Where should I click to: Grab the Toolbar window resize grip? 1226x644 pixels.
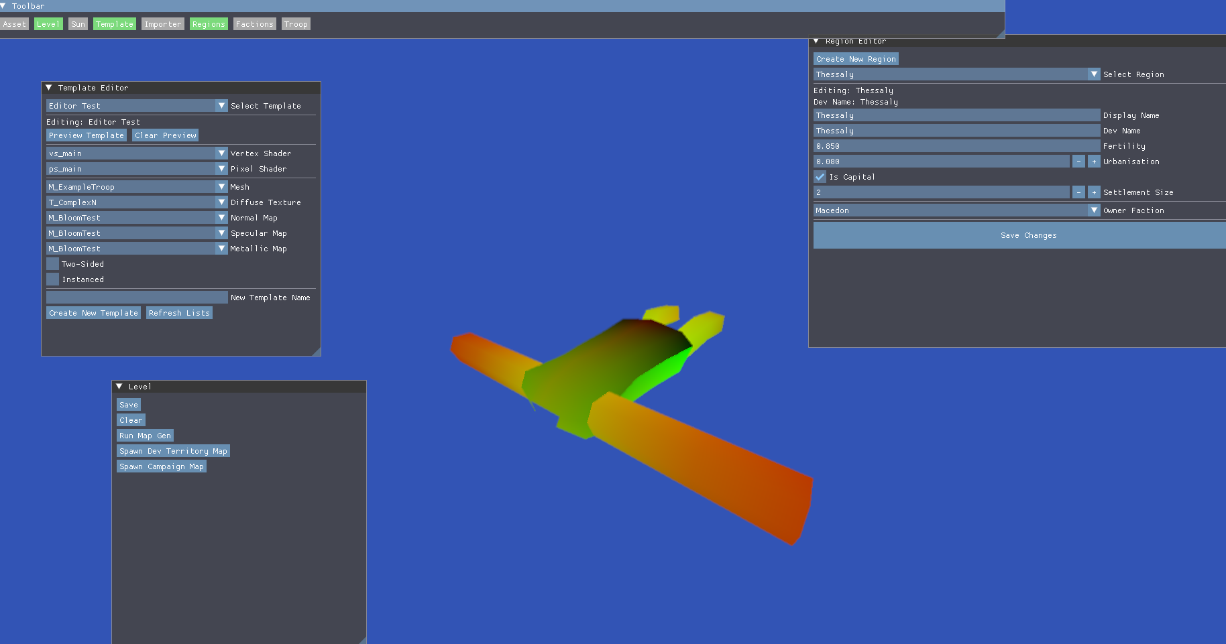1001,34
